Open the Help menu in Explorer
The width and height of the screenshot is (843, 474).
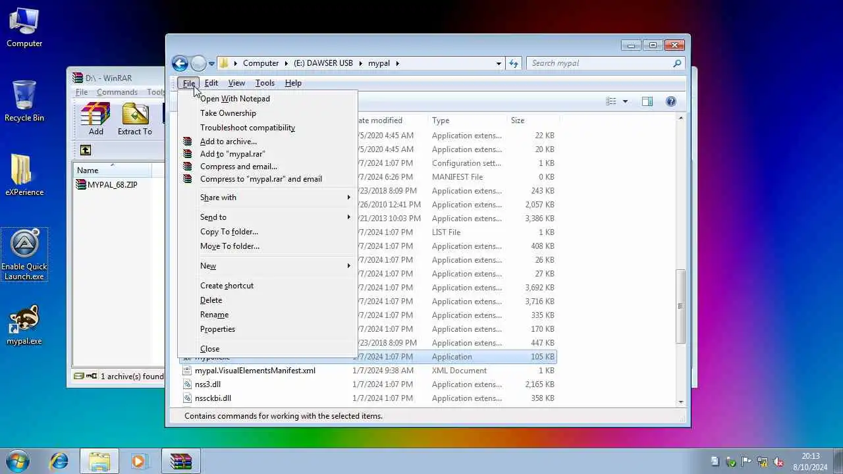pos(293,83)
